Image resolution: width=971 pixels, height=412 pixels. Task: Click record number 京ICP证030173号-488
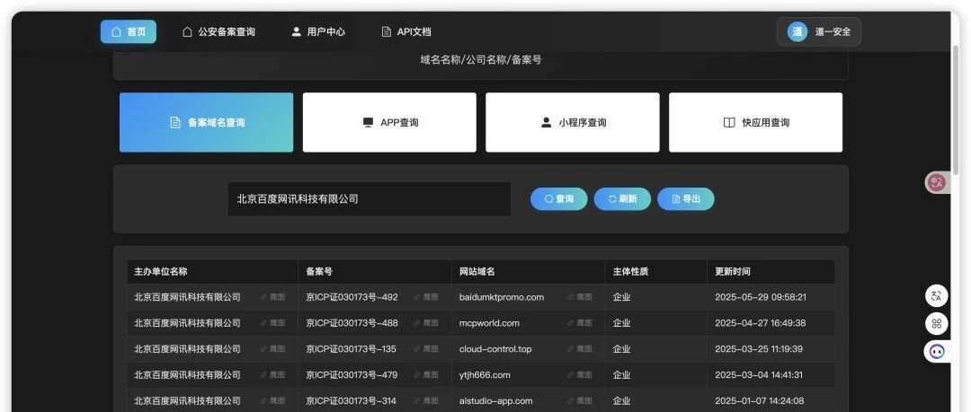tap(352, 323)
